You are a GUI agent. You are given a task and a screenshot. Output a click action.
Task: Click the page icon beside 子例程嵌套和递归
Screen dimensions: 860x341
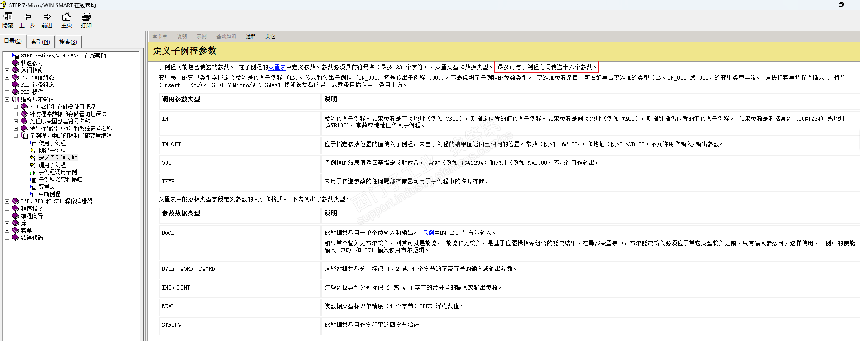pyautogui.click(x=33, y=180)
